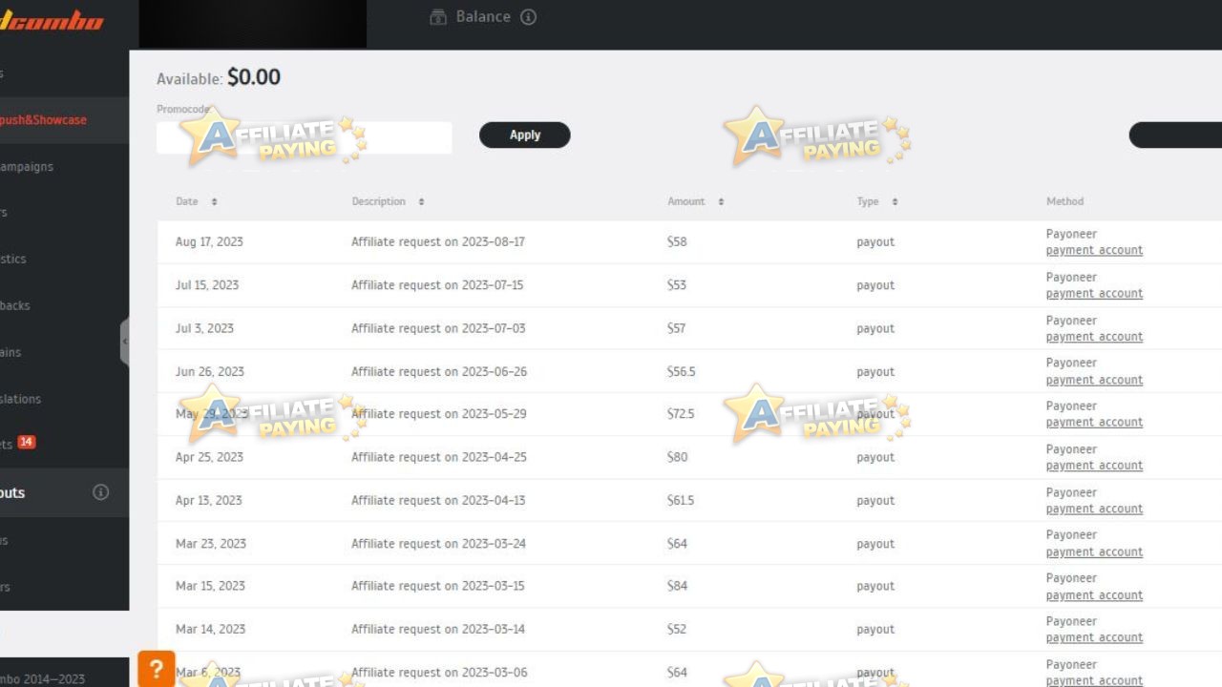Open the orange question mark help widget
The width and height of the screenshot is (1222, 687).
(x=157, y=669)
